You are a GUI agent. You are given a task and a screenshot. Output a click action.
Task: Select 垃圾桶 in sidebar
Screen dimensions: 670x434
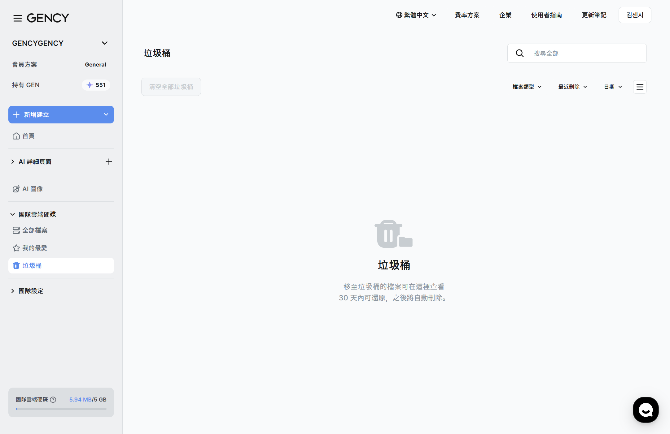click(x=61, y=265)
